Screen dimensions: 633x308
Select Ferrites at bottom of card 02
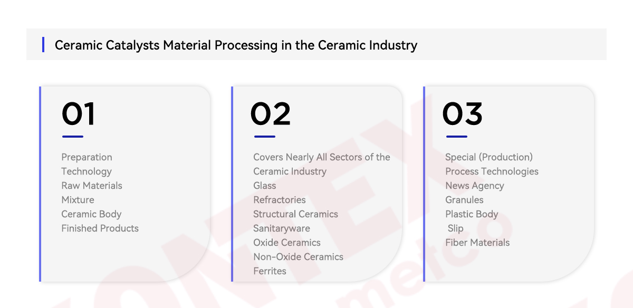click(270, 271)
